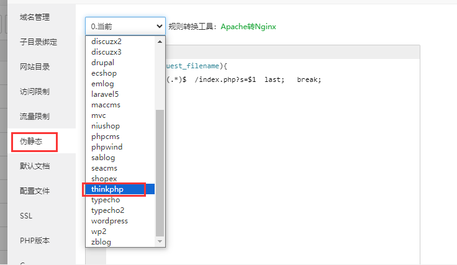The width and height of the screenshot is (457, 265).
Task: Select zblog at the list bottom
Action: point(101,242)
